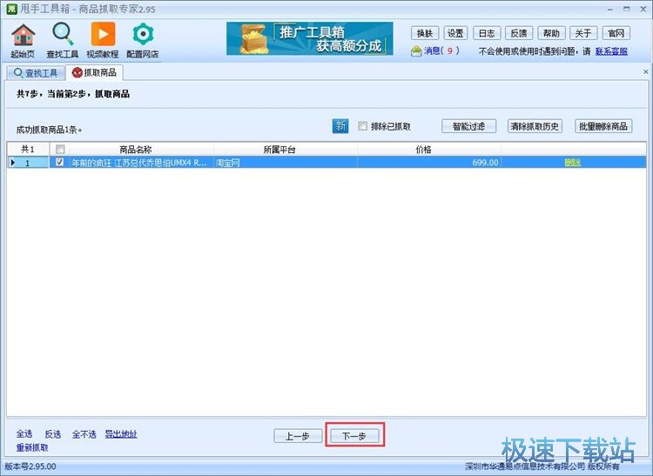Open 消息 (9) messages
The image size is (653, 476).
[x=441, y=50]
